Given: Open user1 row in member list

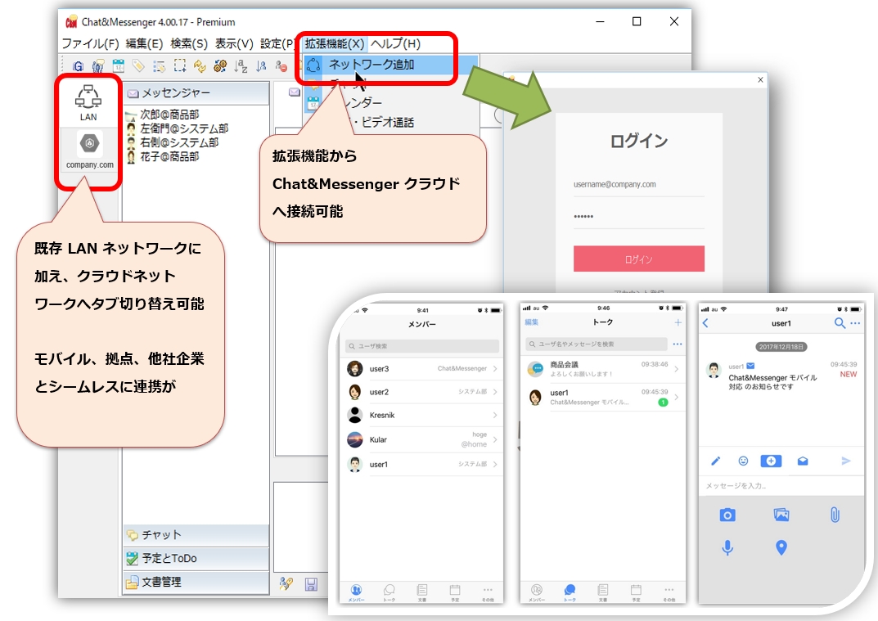Looking at the screenshot, I should pos(422,464).
